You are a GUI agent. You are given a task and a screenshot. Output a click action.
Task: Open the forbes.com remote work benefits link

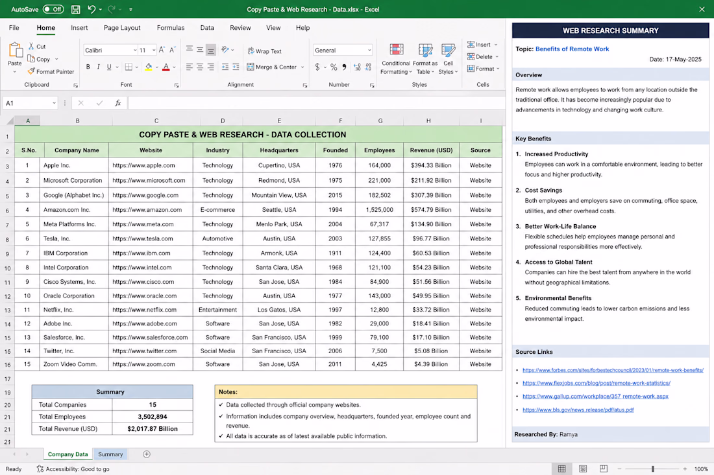[x=613, y=370]
